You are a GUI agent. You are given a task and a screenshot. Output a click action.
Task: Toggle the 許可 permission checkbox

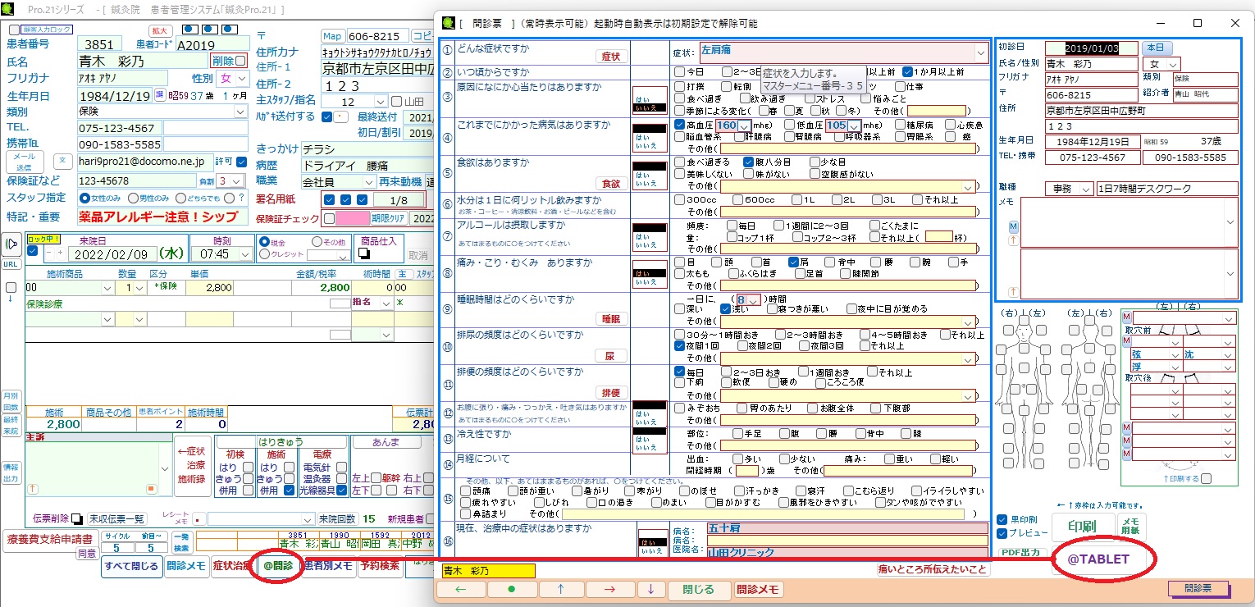click(242, 162)
